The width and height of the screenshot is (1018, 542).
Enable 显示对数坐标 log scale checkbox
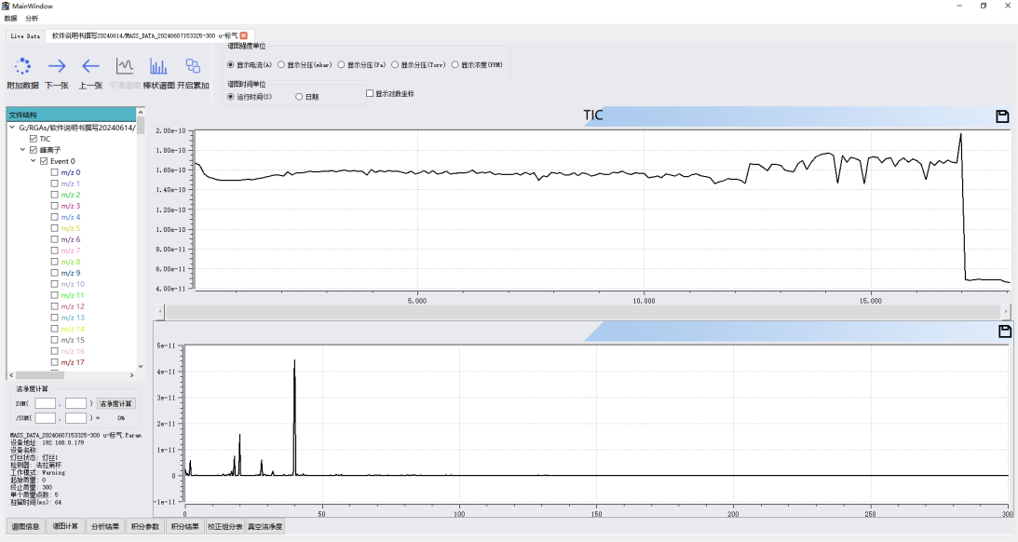370,93
